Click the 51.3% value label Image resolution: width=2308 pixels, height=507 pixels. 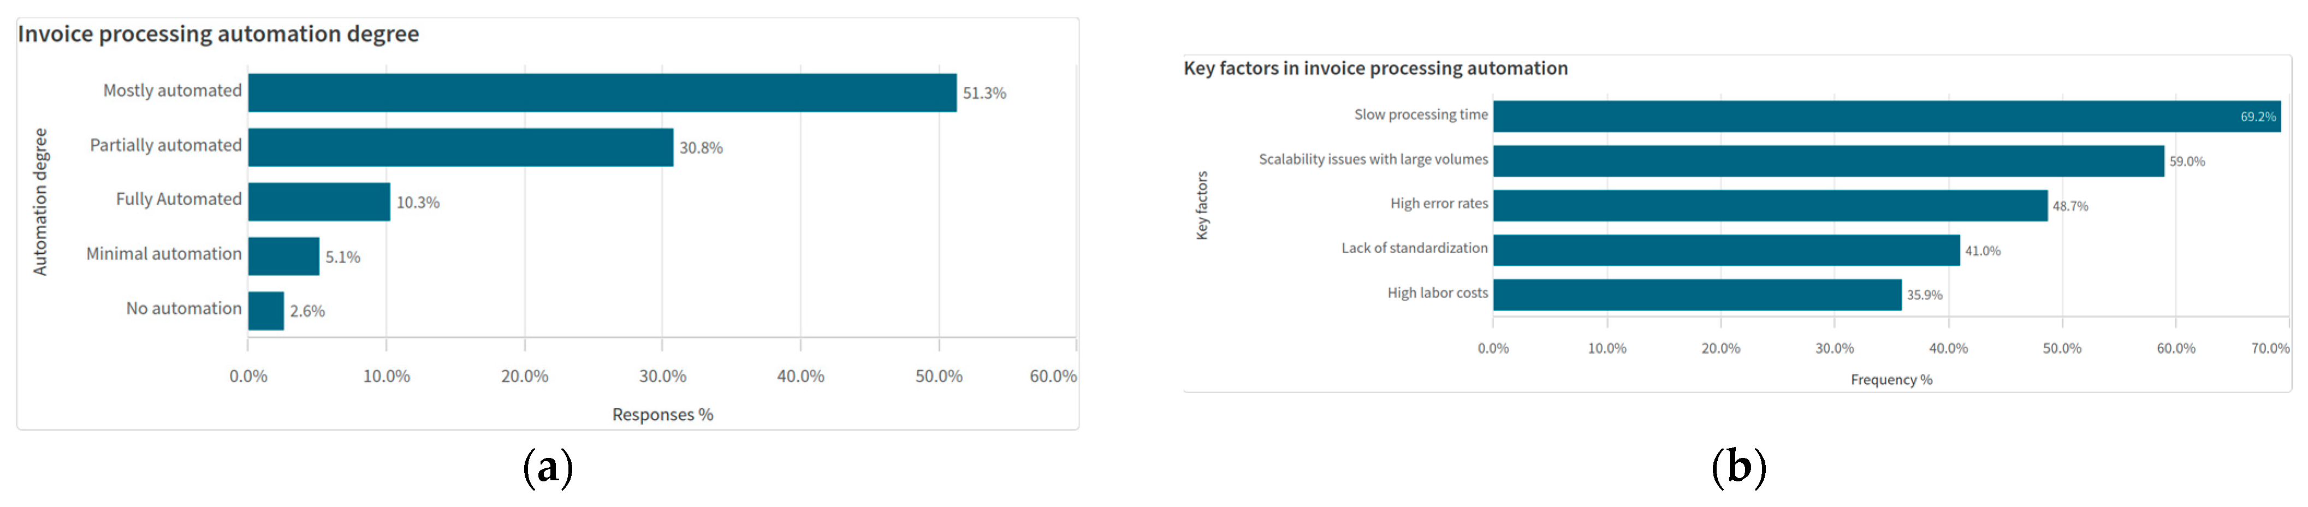(x=984, y=93)
